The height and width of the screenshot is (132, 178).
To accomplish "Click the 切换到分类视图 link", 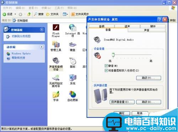I will (21, 36).
